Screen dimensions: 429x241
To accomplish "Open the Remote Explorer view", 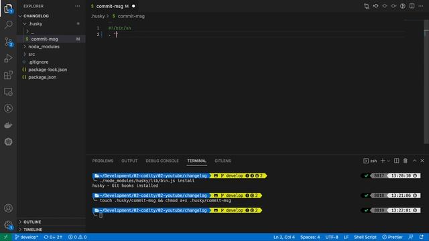I will coord(8,92).
